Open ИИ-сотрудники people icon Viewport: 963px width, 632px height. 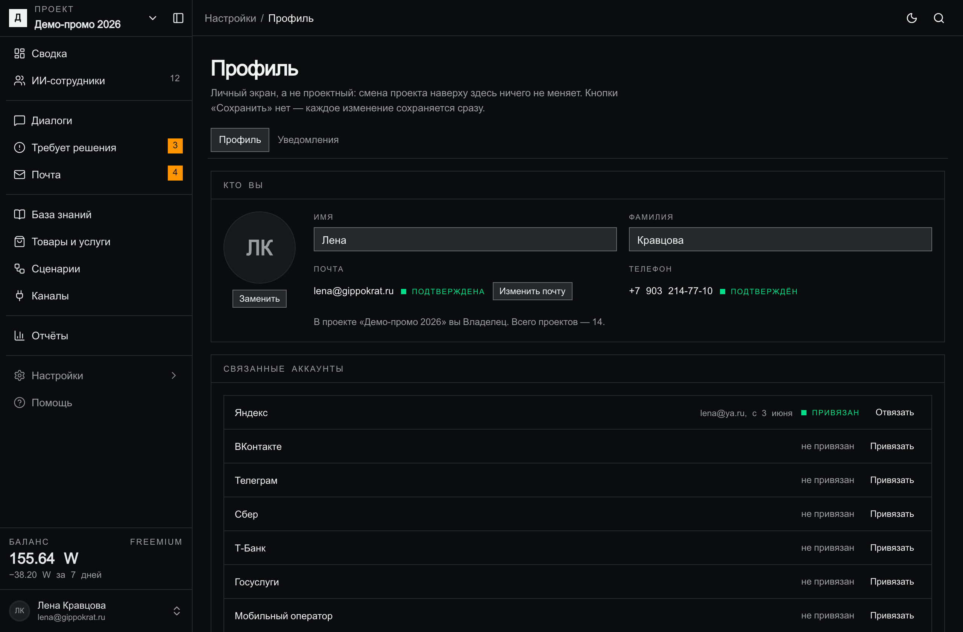pos(20,81)
